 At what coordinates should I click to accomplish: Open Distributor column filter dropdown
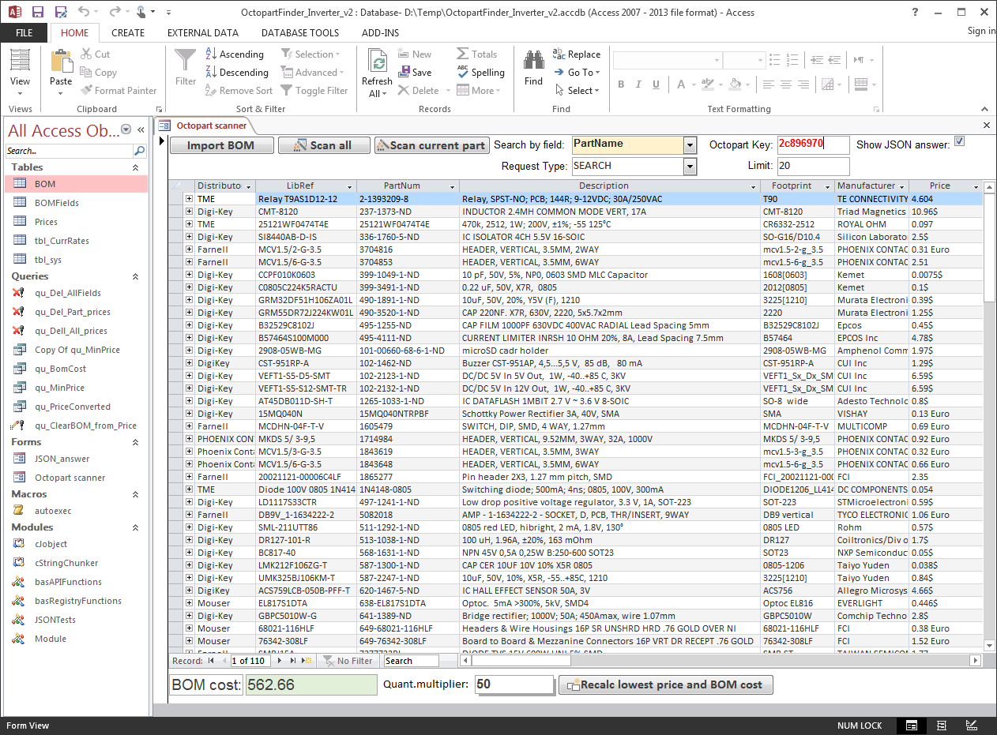248,186
